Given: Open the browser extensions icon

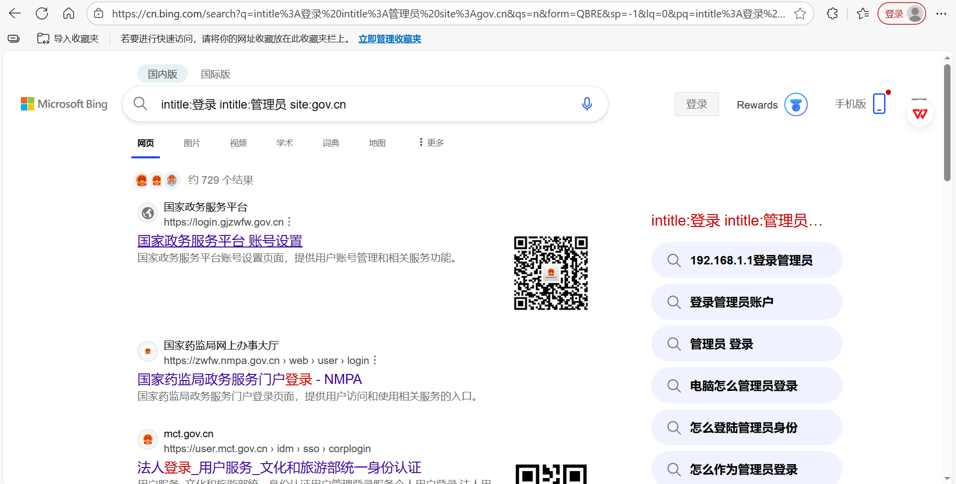Looking at the screenshot, I should click(x=832, y=13).
